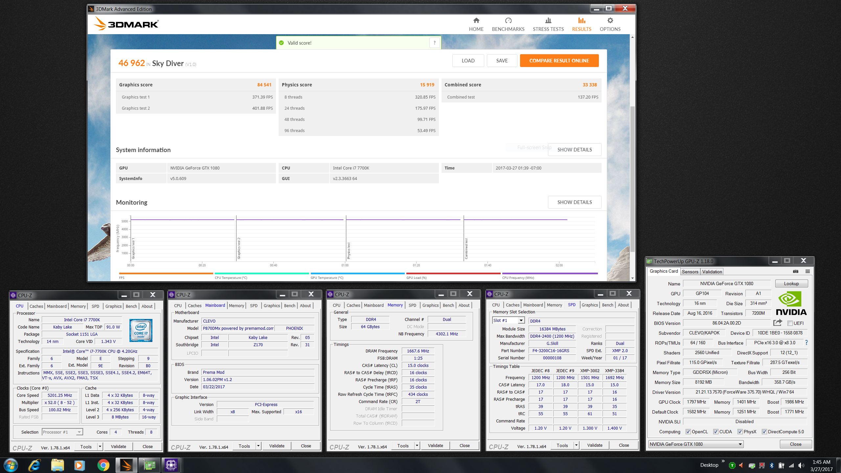This screenshot has width=841, height=473.
Task: Click GPU-Z screenshot camera icon
Action: (x=795, y=271)
